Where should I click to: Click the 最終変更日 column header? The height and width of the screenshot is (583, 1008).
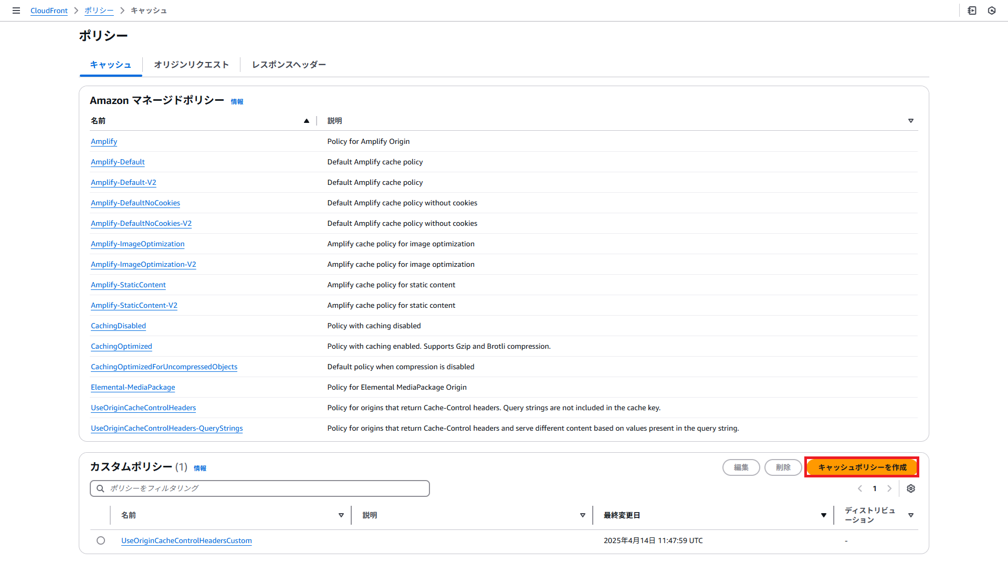point(622,515)
